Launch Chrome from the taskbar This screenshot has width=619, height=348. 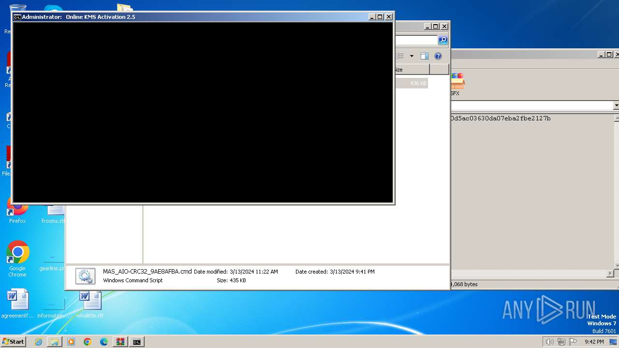pyautogui.click(x=88, y=342)
